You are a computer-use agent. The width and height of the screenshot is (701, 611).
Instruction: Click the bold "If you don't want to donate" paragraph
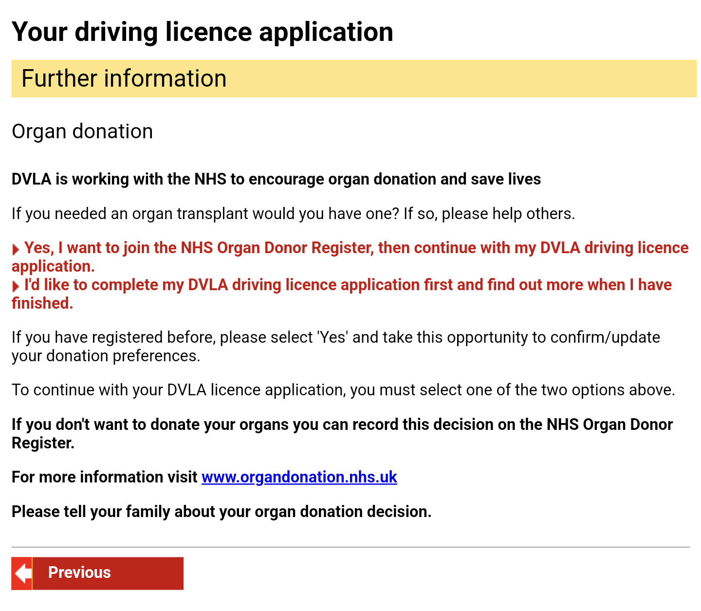pos(342,433)
